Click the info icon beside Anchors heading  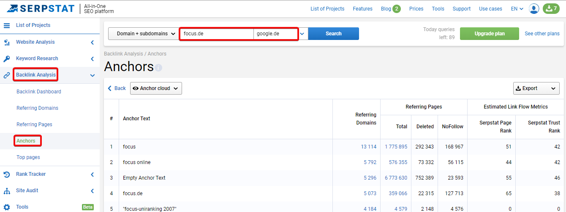point(158,67)
